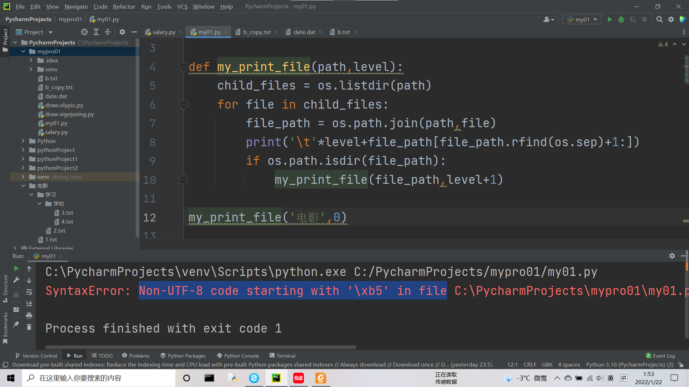The image size is (689, 387).
Task: Restore layout icon in Run panel
Action: point(16,309)
